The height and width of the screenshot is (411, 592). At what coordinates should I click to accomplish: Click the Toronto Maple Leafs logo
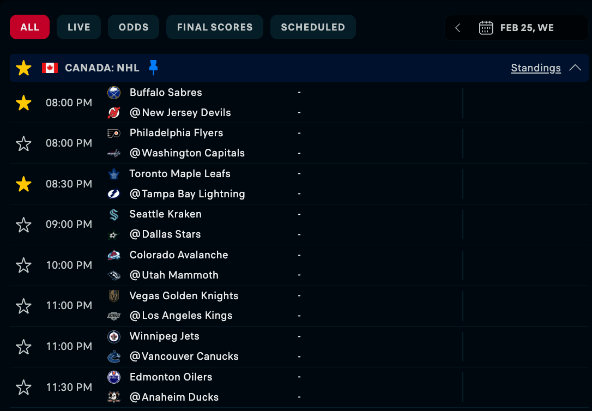point(113,174)
